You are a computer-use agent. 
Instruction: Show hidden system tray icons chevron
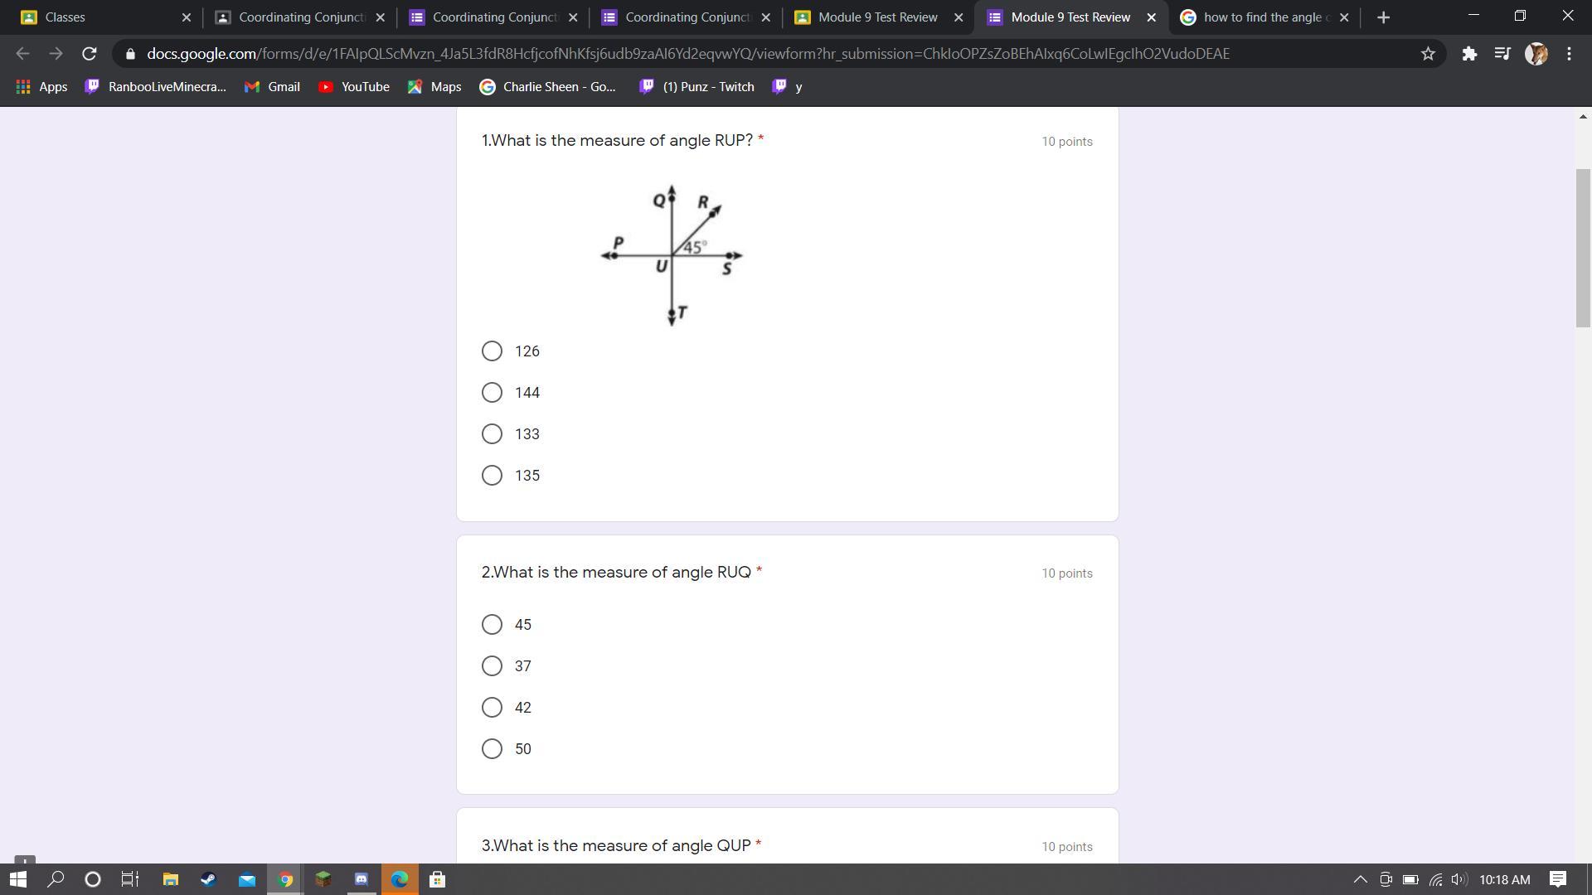tap(1360, 879)
